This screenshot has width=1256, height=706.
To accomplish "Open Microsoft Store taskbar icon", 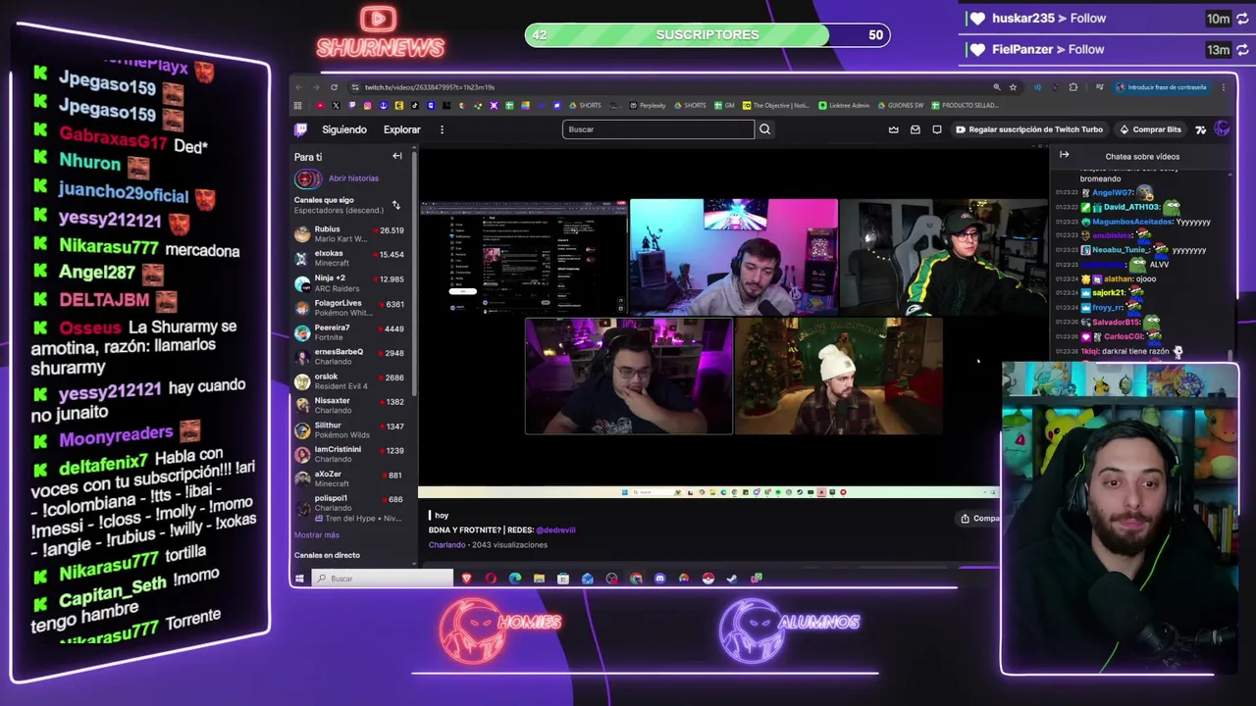I will click(562, 579).
